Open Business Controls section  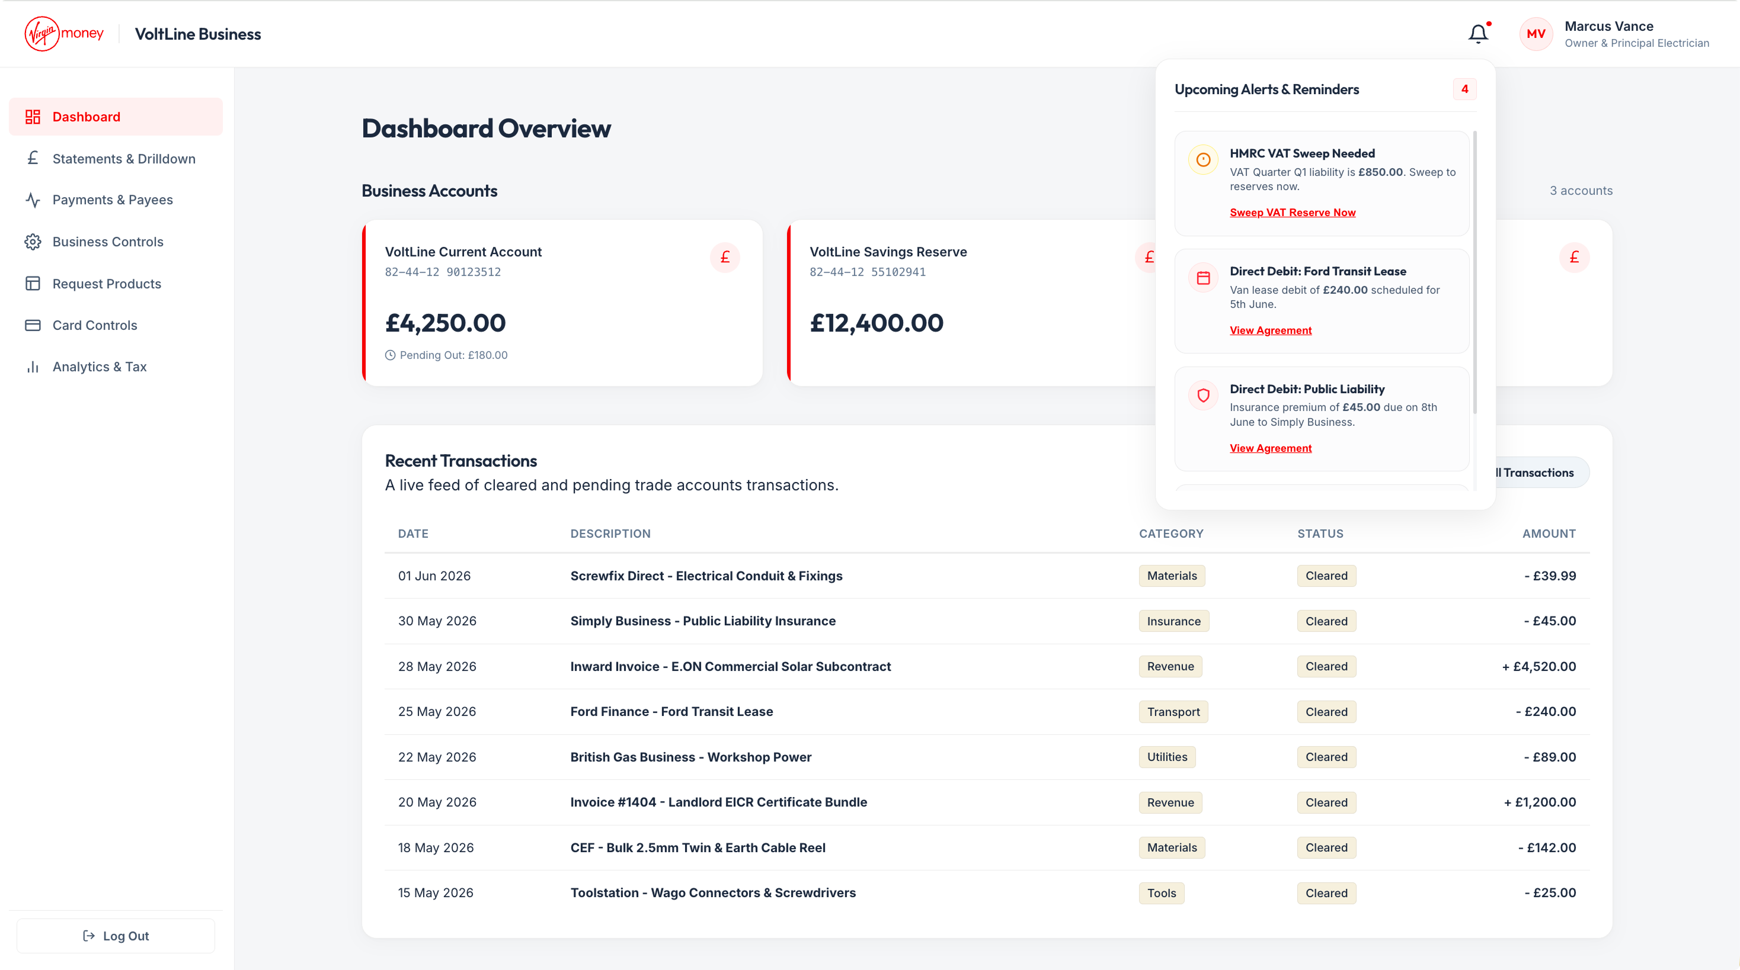tap(116, 242)
